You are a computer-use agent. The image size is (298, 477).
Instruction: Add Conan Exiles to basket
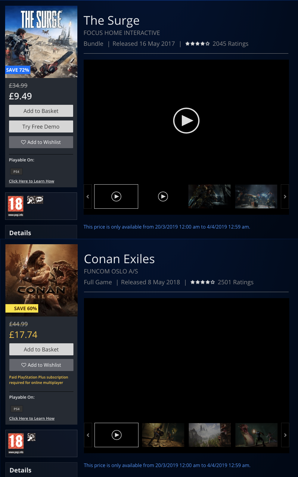pos(41,349)
